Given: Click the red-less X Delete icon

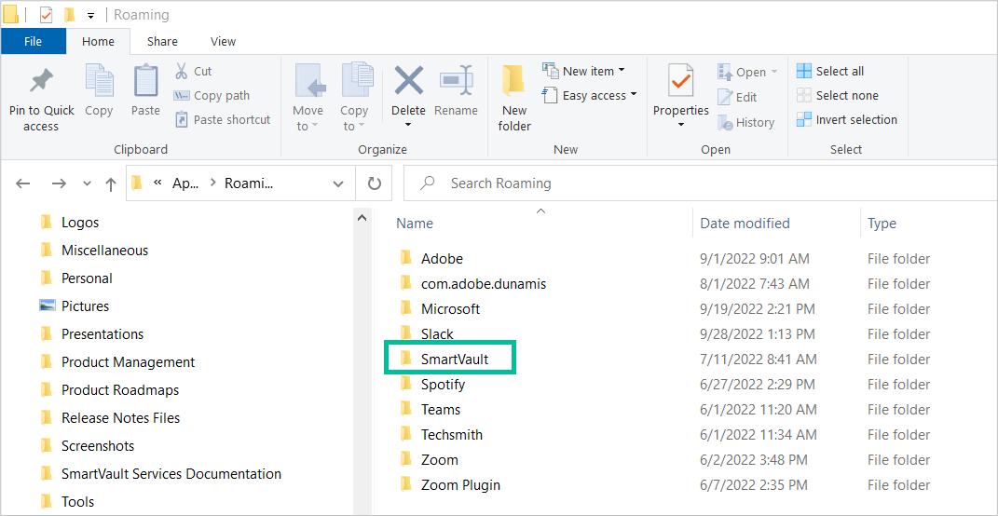Looking at the screenshot, I should pyautogui.click(x=409, y=81).
